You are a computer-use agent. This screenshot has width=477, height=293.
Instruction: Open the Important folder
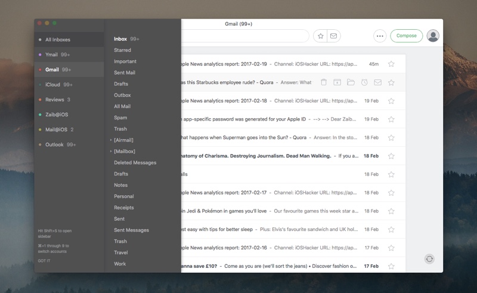(x=125, y=61)
